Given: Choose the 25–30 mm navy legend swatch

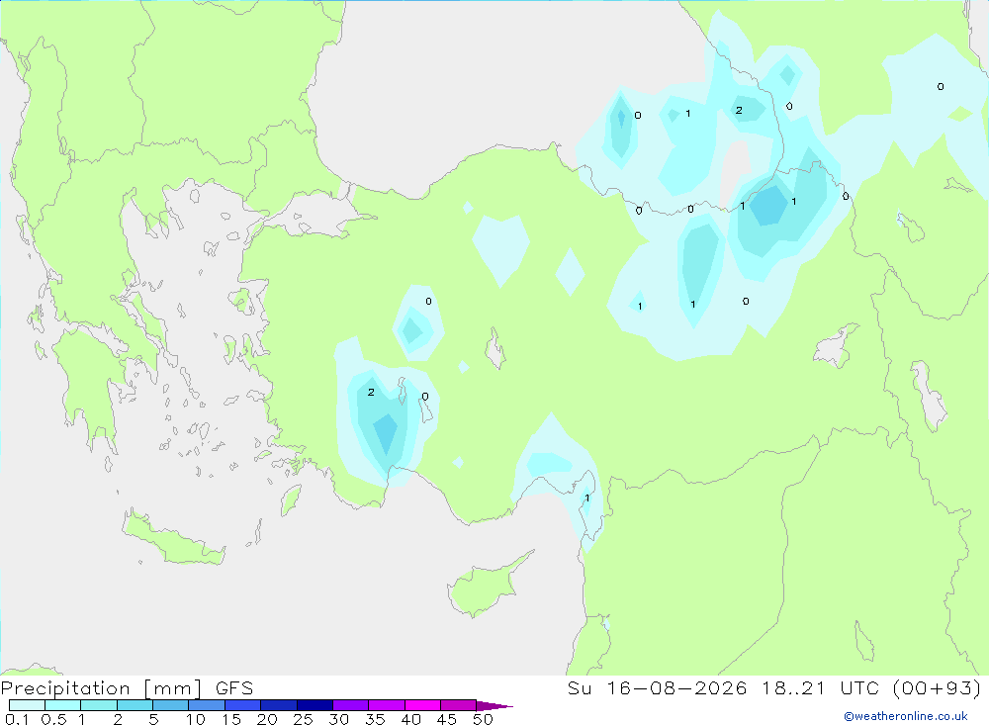Looking at the screenshot, I should click(x=315, y=705).
